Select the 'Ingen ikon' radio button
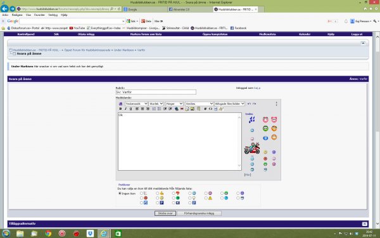The image size is (380, 238). [x=120, y=194]
